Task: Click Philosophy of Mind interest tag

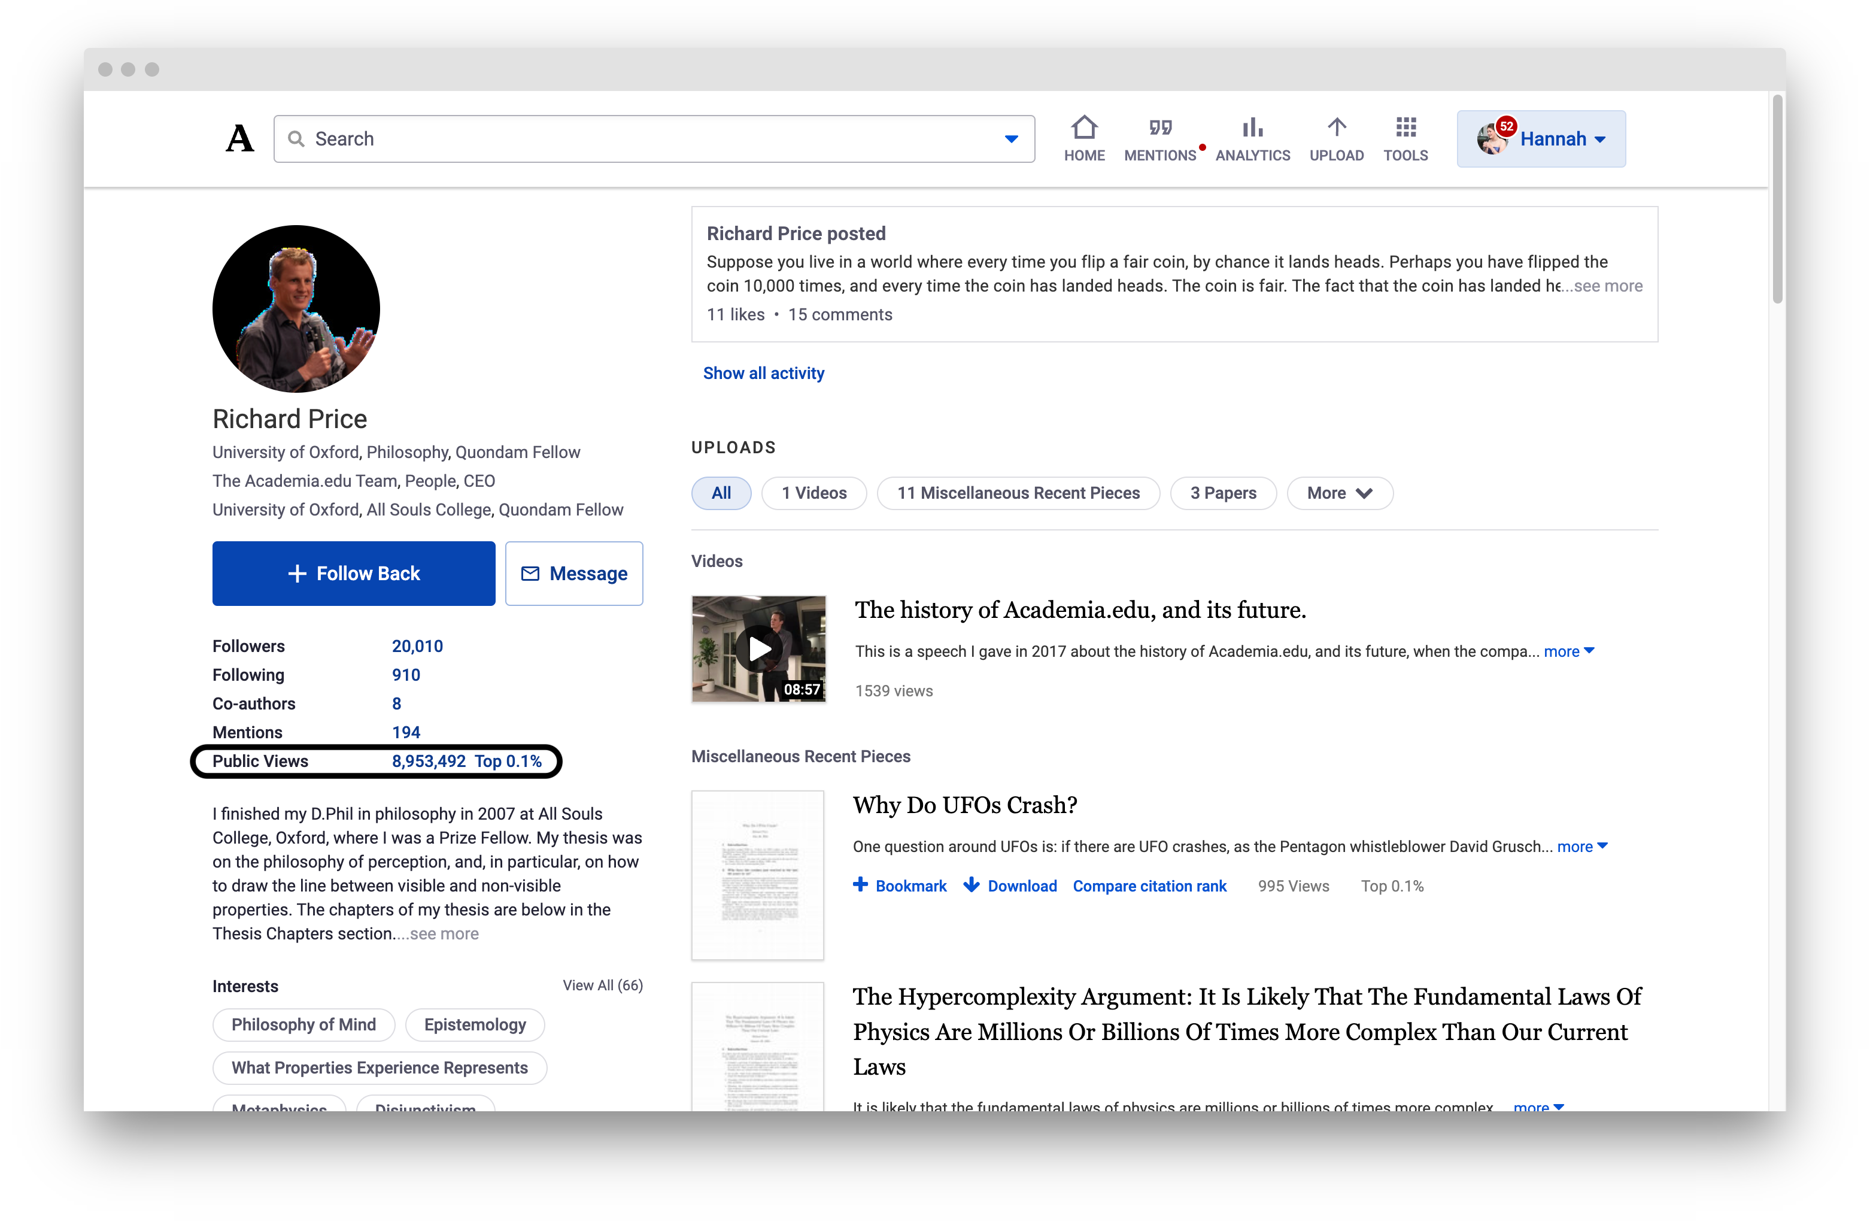Action: (303, 1025)
